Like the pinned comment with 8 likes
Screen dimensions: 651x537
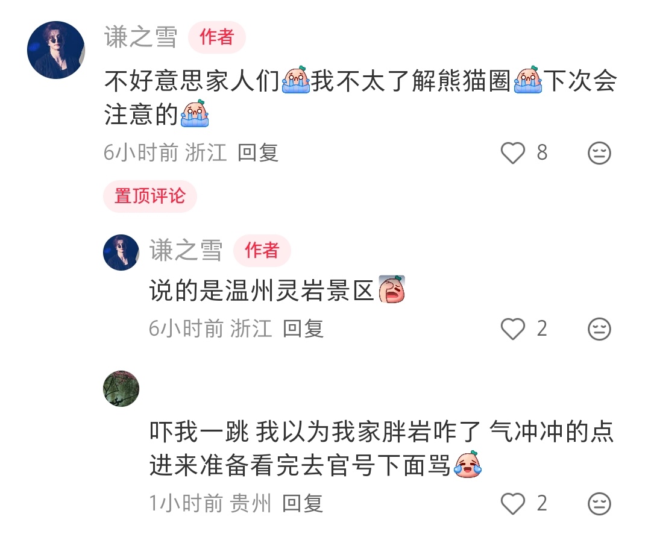coord(513,152)
